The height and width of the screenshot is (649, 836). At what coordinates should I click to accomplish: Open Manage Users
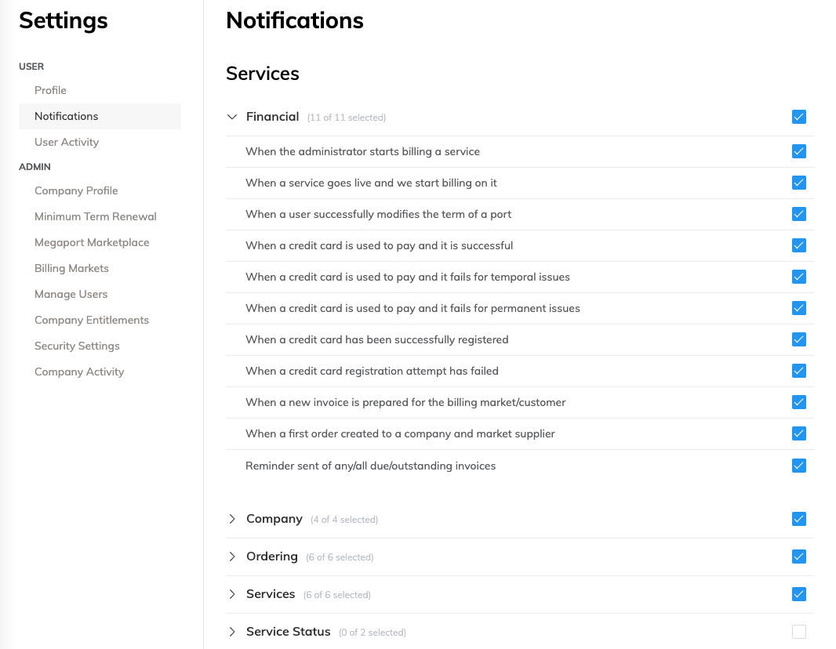point(71,294)
